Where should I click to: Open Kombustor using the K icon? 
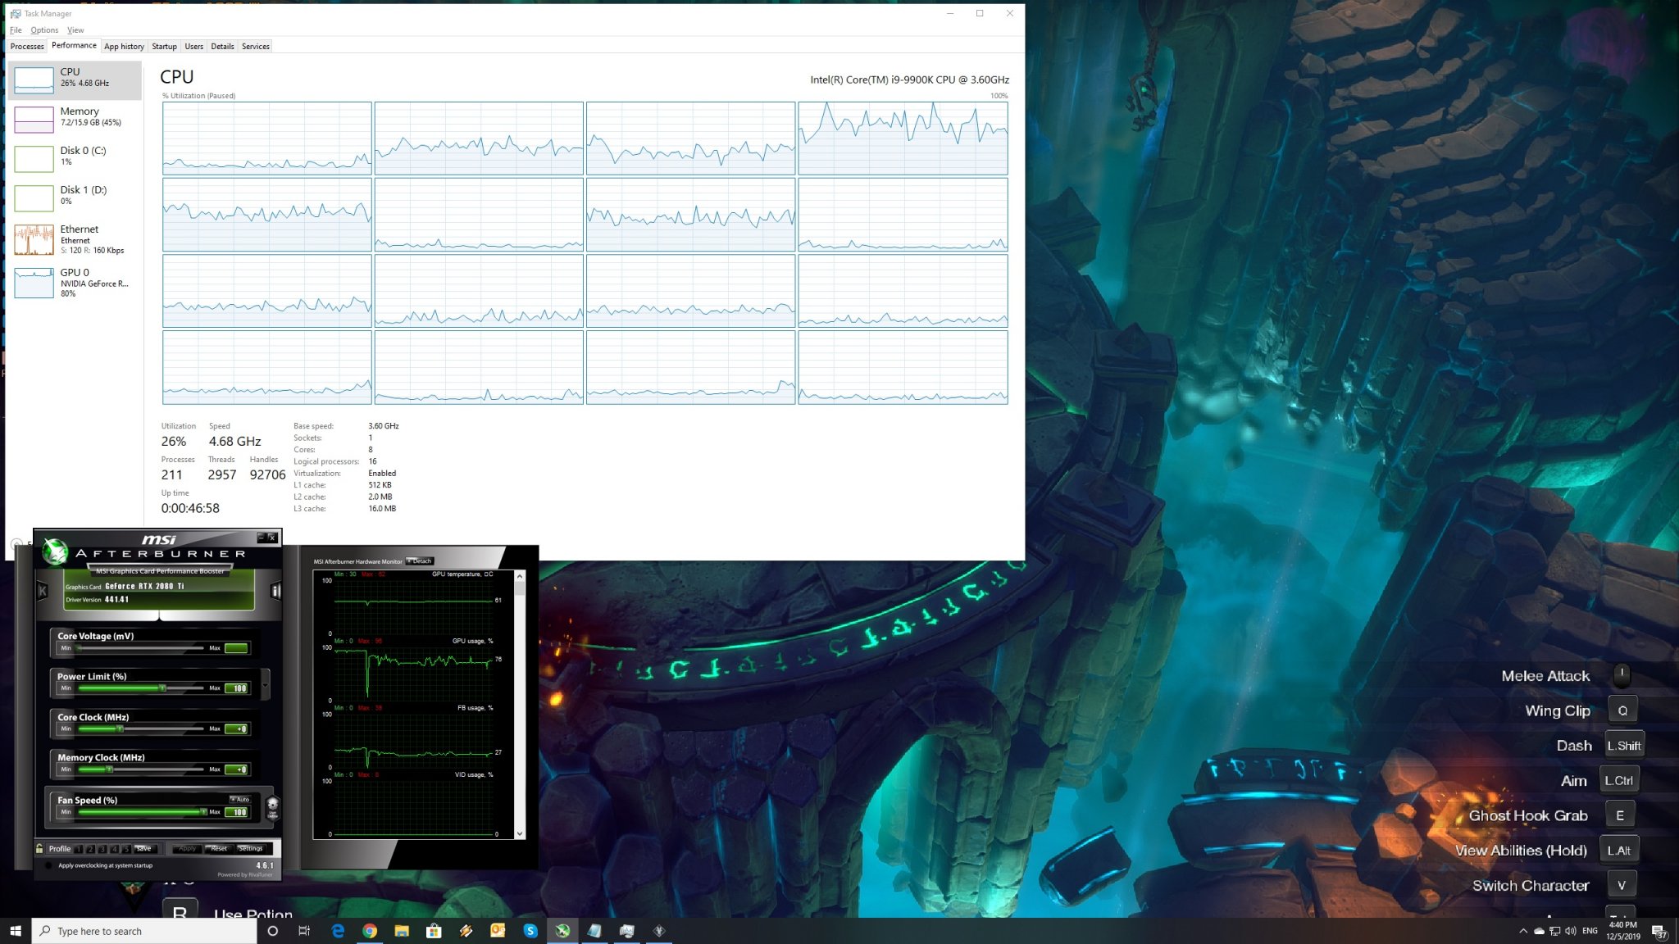(x=42, y=591)
